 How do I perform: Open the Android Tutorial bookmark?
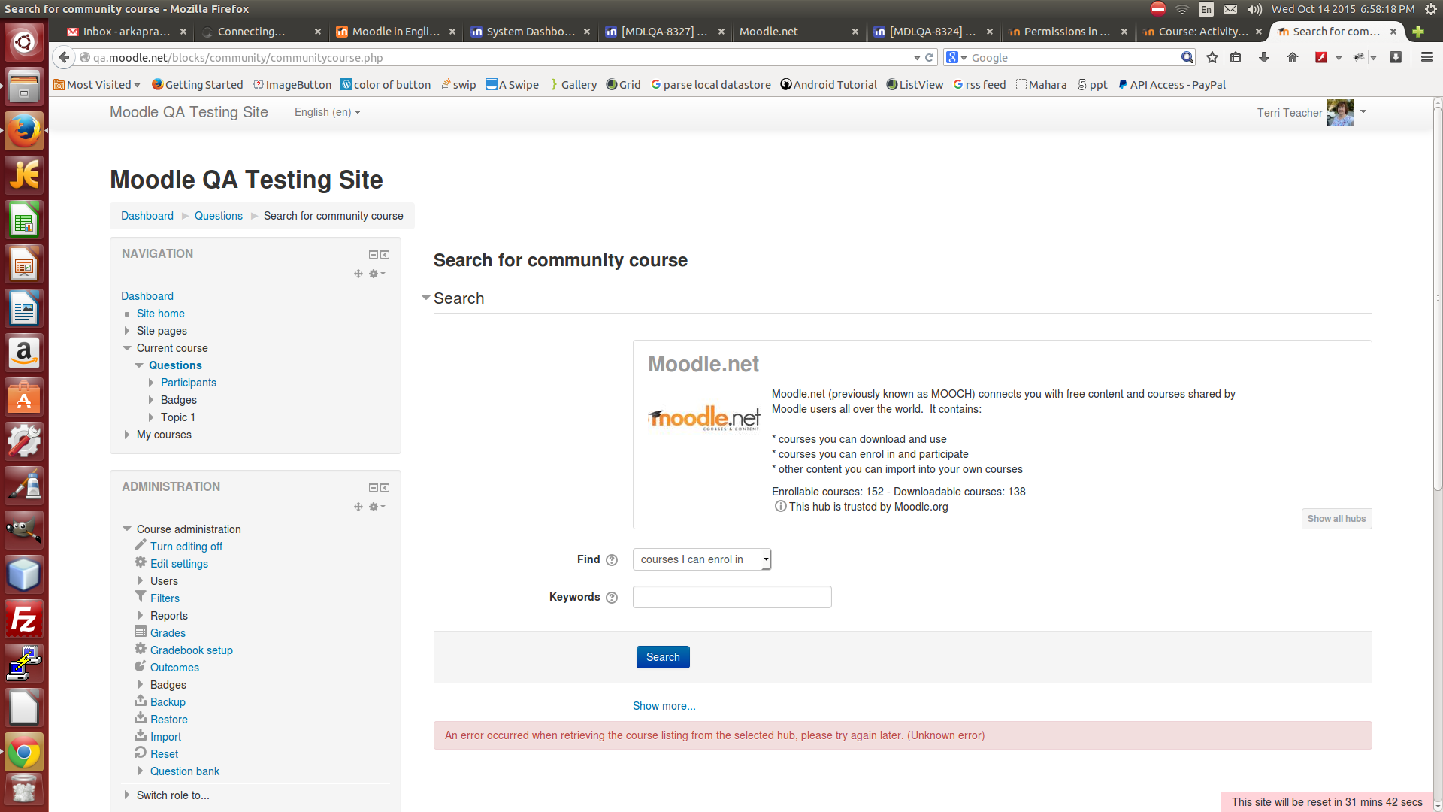pyautogui.click(x=829, y=85)
